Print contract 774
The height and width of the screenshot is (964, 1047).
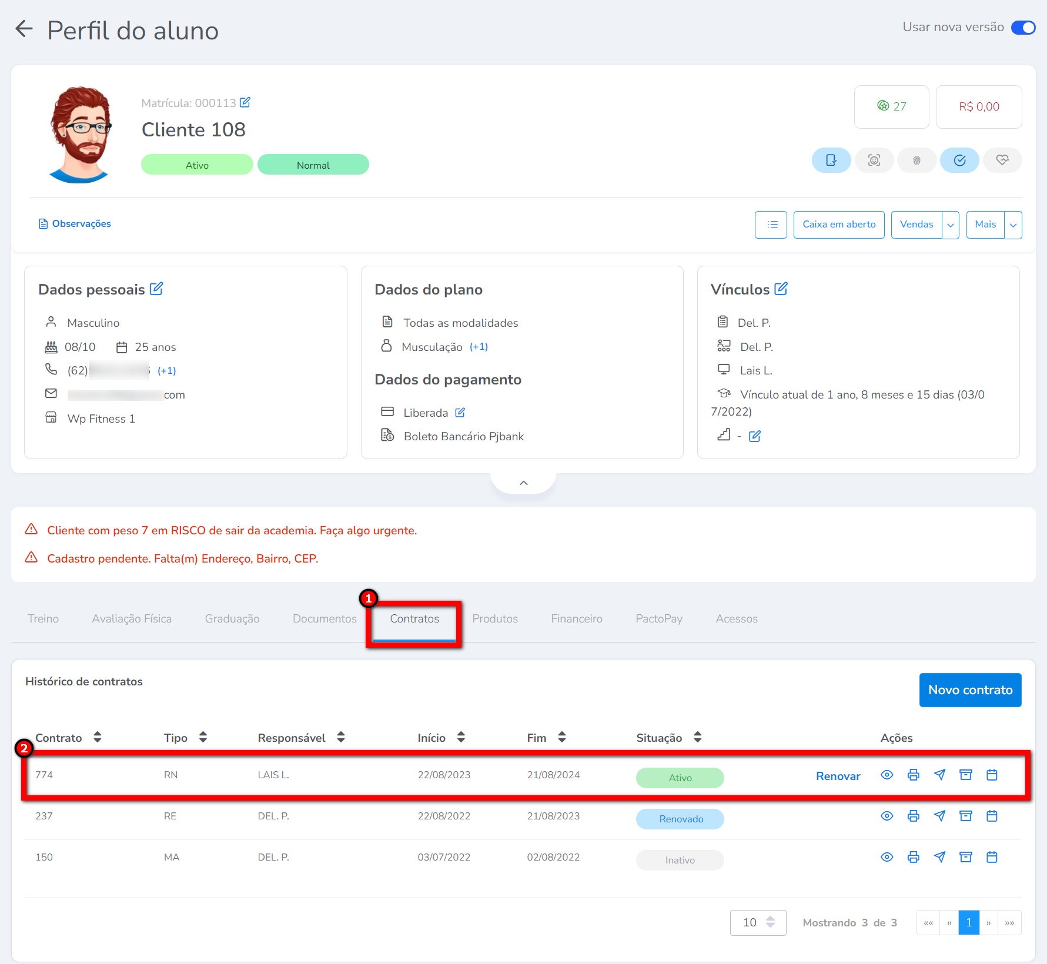click(x=913, y=775)
